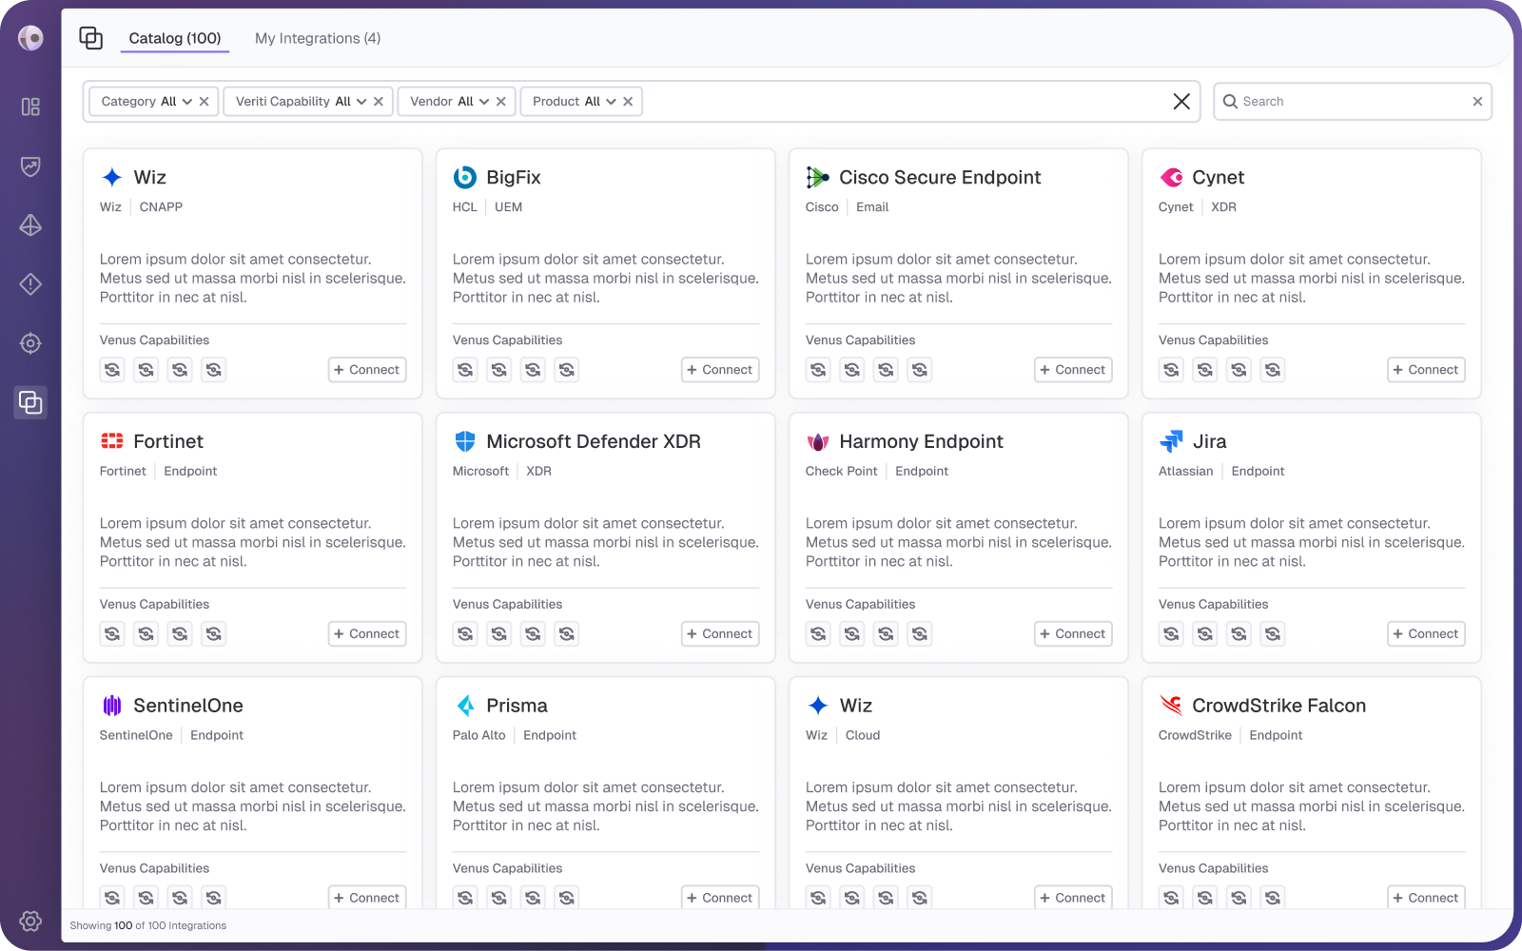Open the shield trend sidebar icon

pos(30,166)
